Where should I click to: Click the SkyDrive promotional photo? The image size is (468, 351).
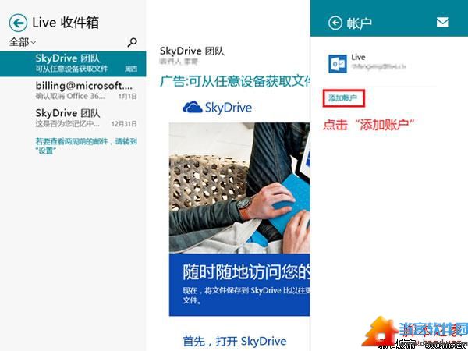coord(239,188)
